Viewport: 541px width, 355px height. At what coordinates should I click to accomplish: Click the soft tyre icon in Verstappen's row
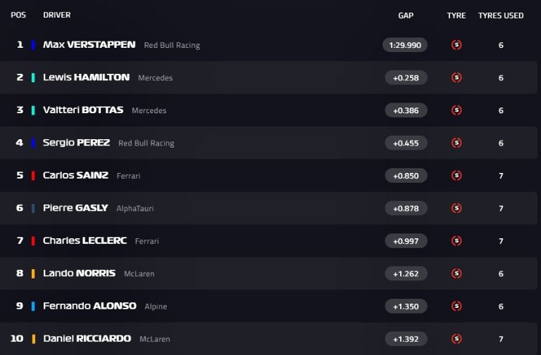(456, 45)
